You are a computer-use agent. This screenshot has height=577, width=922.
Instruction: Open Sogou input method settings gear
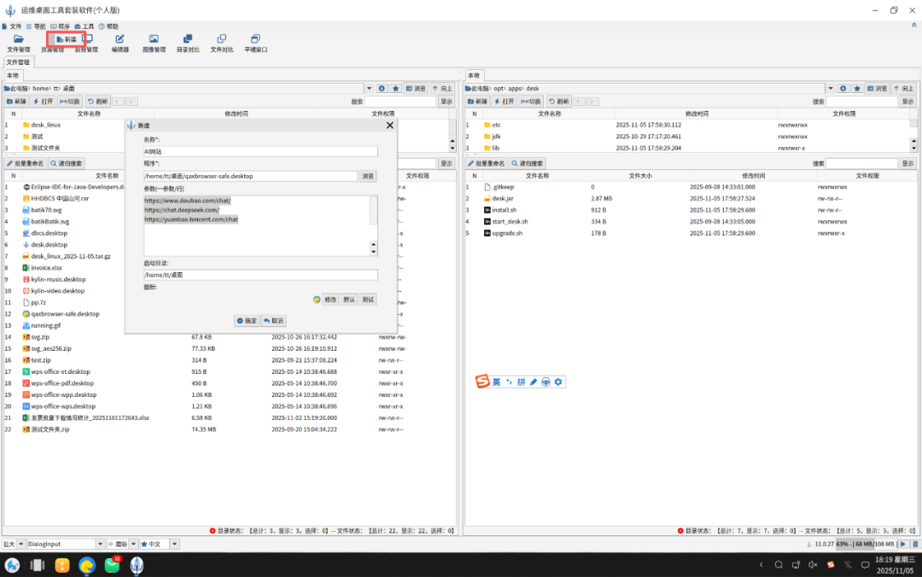[558, 382]
